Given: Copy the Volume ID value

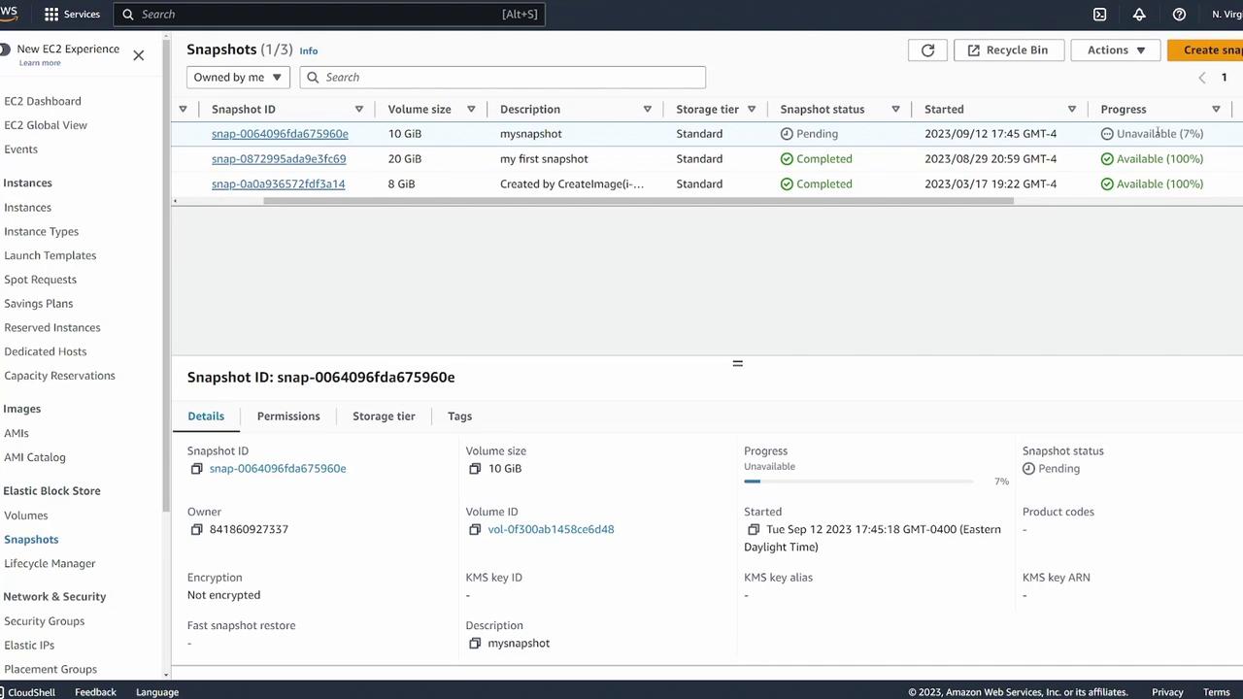Looking at the screenshot, I should (x=475, y=530).
